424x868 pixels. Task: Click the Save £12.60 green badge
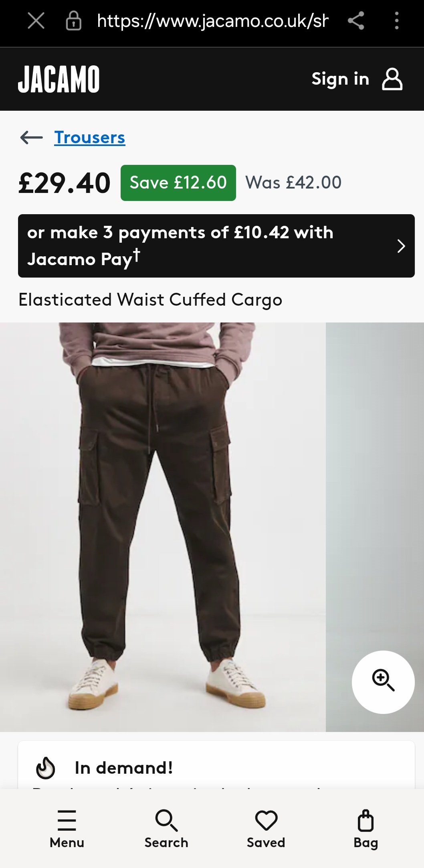pos(178,183)
